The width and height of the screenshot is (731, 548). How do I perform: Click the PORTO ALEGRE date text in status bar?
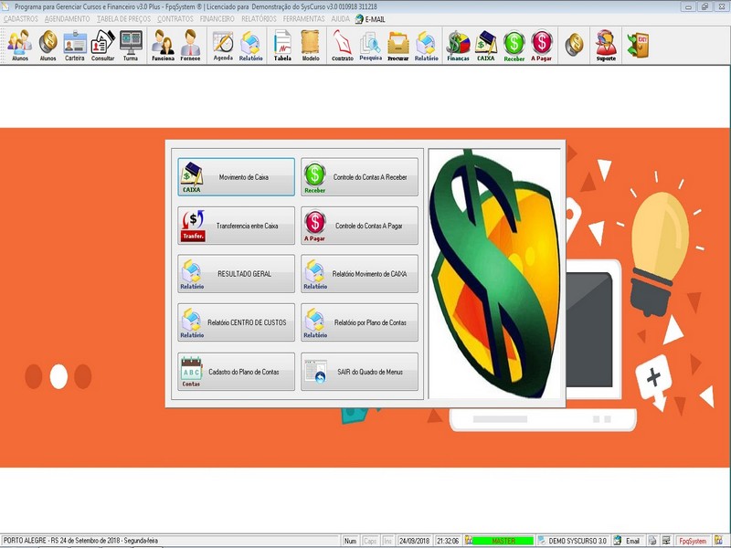(80, 541)
